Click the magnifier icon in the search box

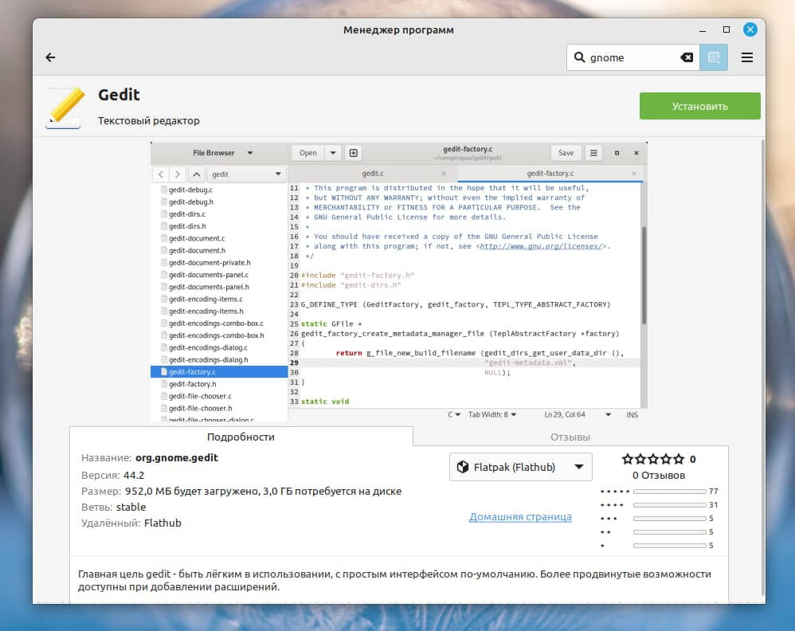click(579, 57)
